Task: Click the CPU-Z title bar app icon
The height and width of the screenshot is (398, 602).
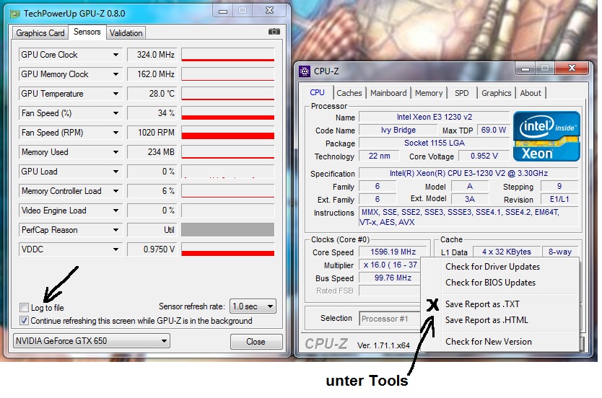Action: click(305, 71)
